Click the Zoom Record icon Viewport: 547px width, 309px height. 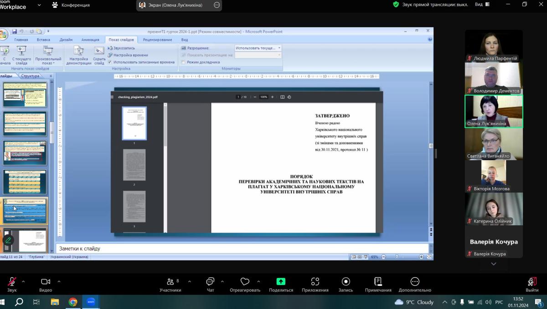tap(346, 282)
